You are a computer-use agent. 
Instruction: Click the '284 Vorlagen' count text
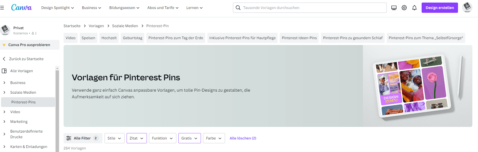click(75, 148)
